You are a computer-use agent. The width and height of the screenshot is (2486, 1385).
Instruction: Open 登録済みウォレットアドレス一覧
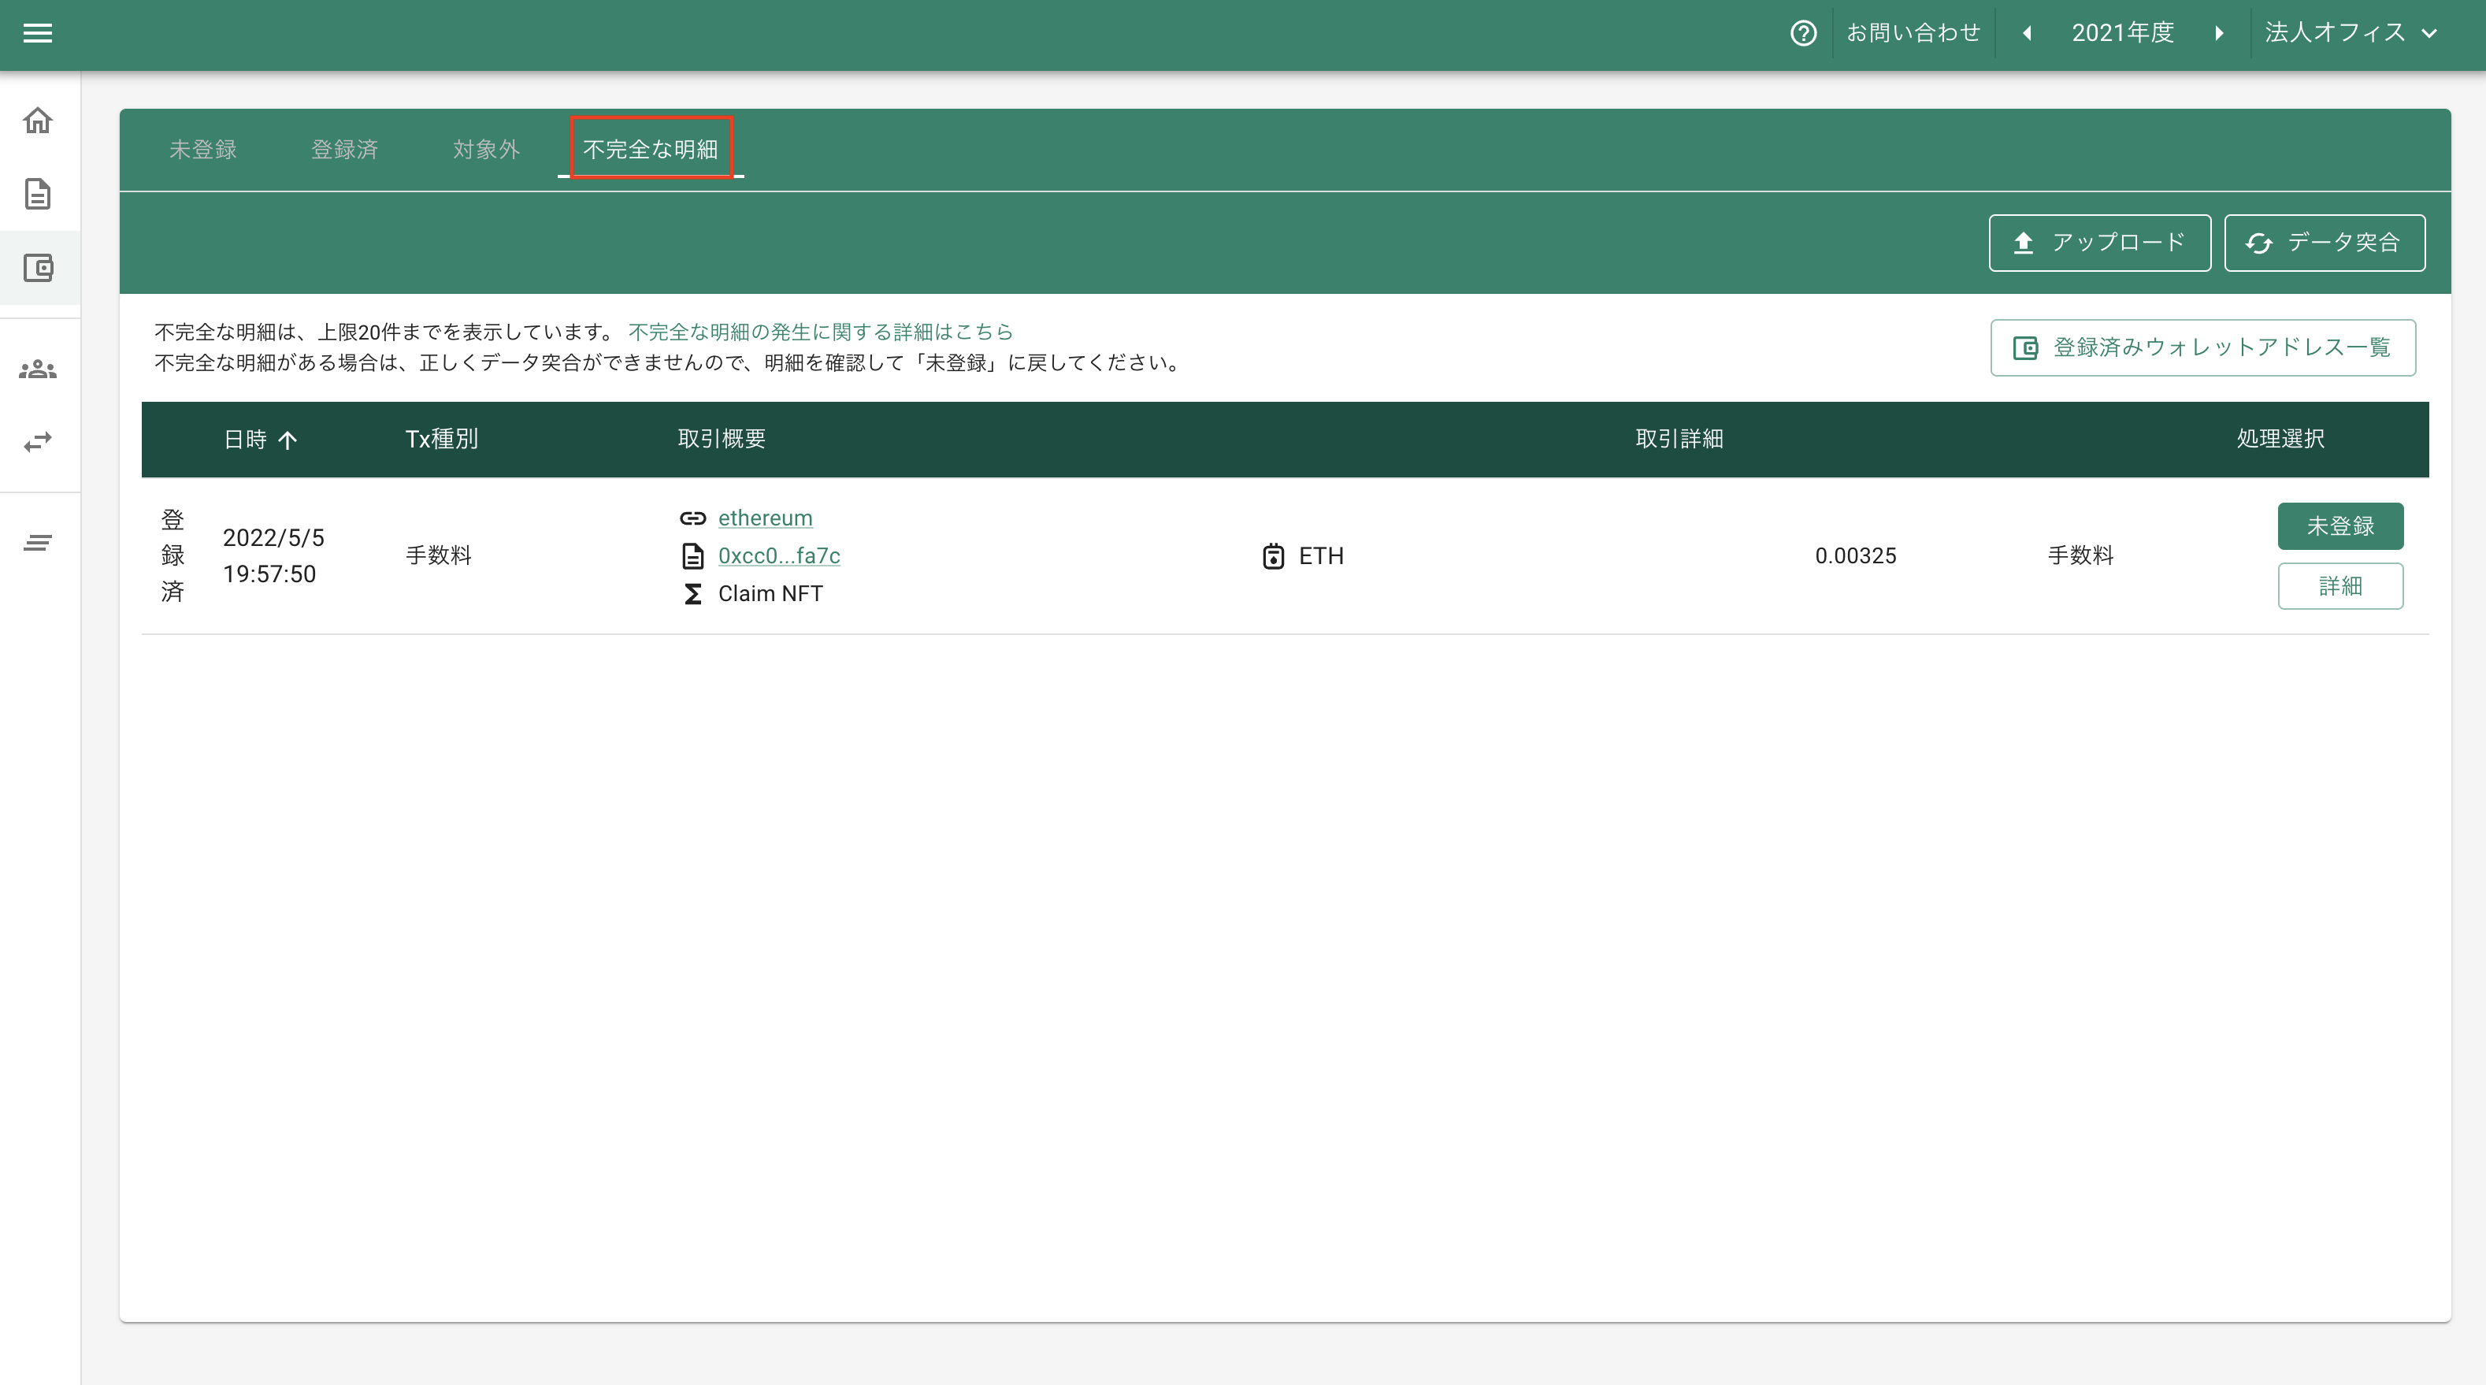(x=2202, y=347)
